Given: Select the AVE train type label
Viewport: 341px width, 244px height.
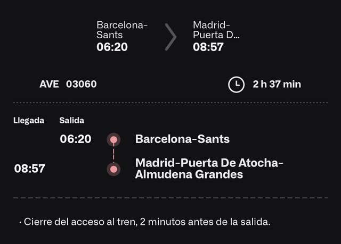Looking at the screenshot, I should (x=49, y=84).
